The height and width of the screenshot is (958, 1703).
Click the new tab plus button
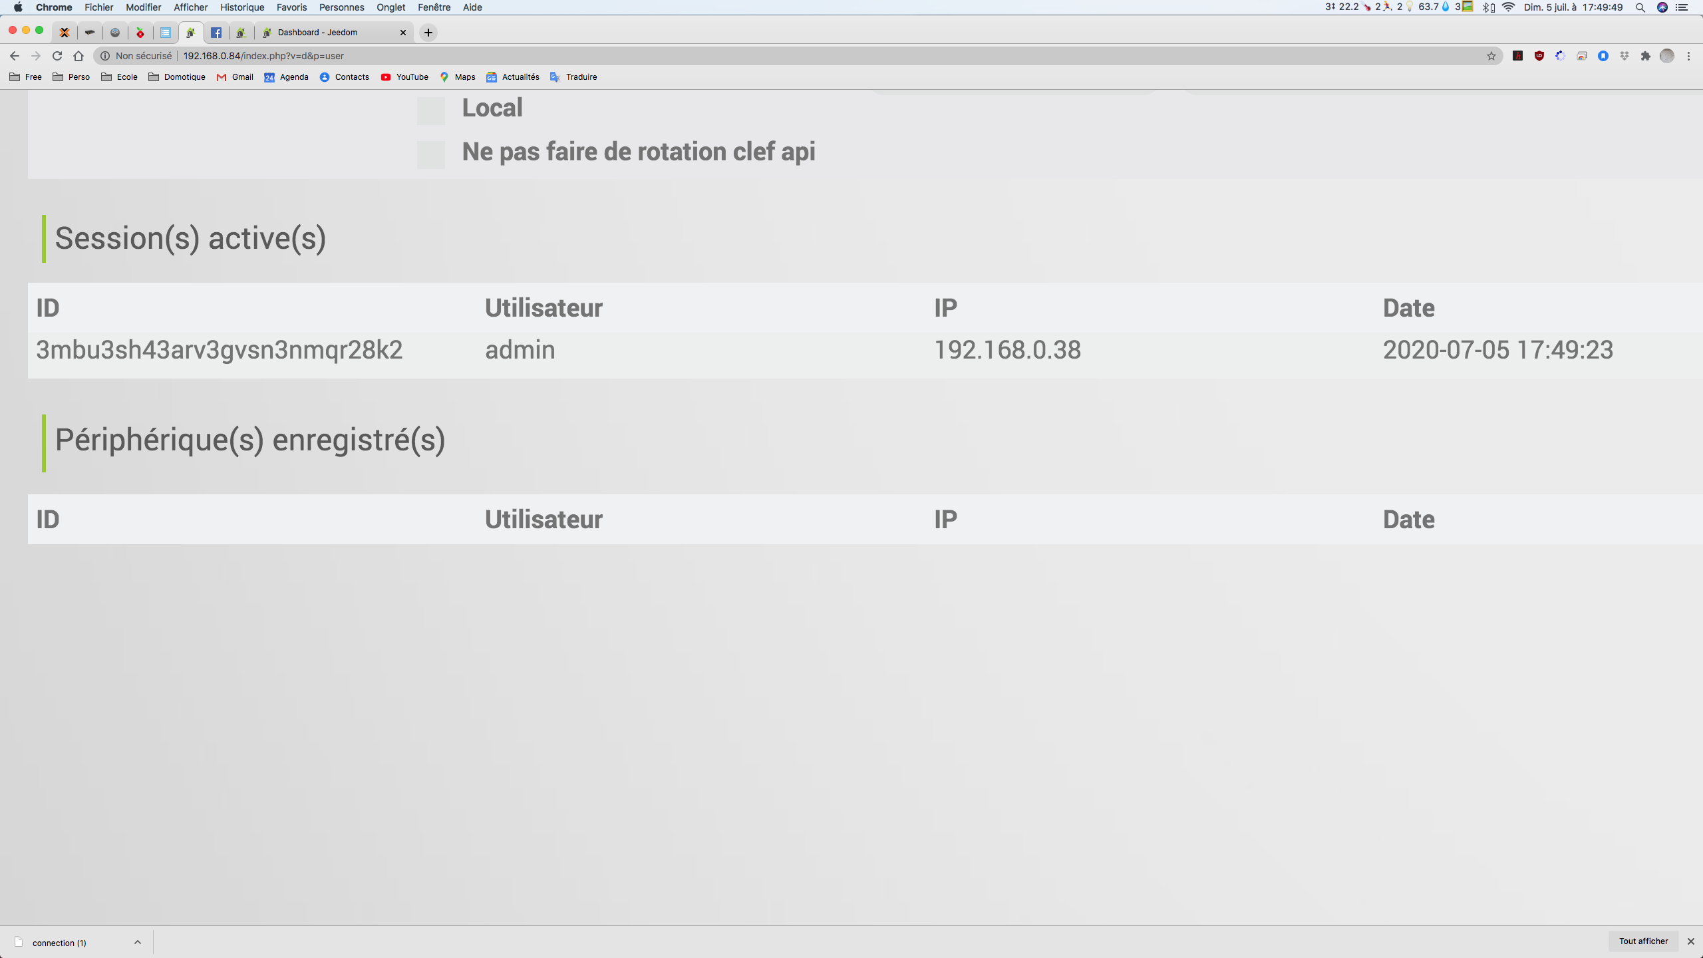coord(428,33)
